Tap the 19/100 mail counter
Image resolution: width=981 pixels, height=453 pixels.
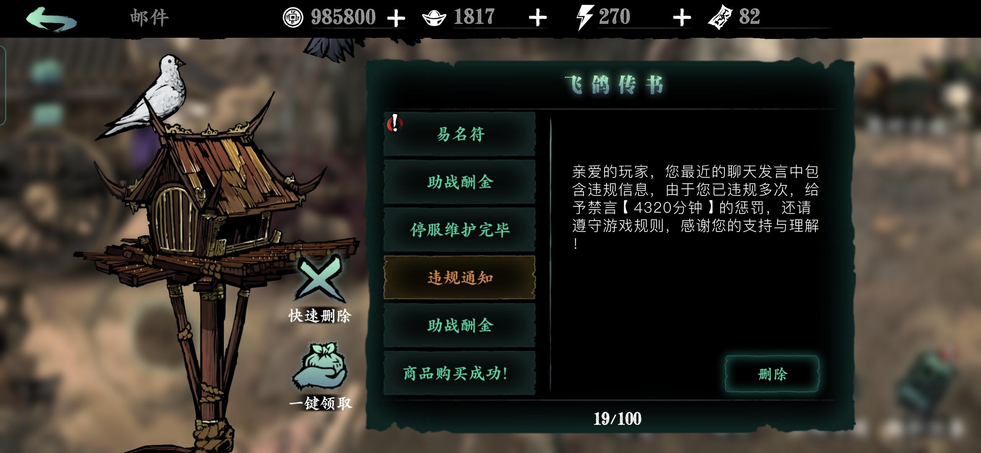[x=617, y=419]
